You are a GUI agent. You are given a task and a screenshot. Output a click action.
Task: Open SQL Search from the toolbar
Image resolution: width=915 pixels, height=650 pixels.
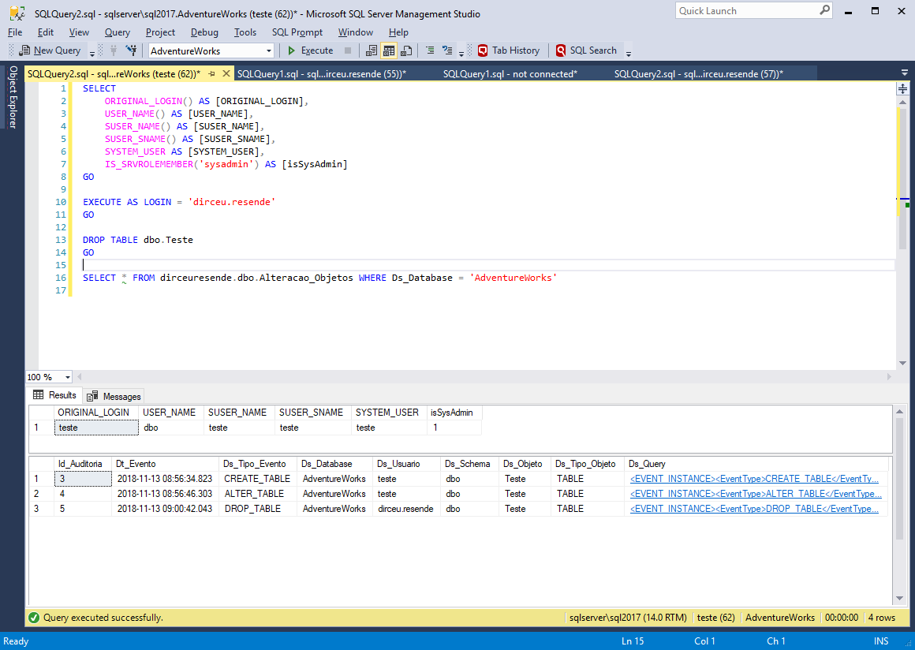pos(586,50)
